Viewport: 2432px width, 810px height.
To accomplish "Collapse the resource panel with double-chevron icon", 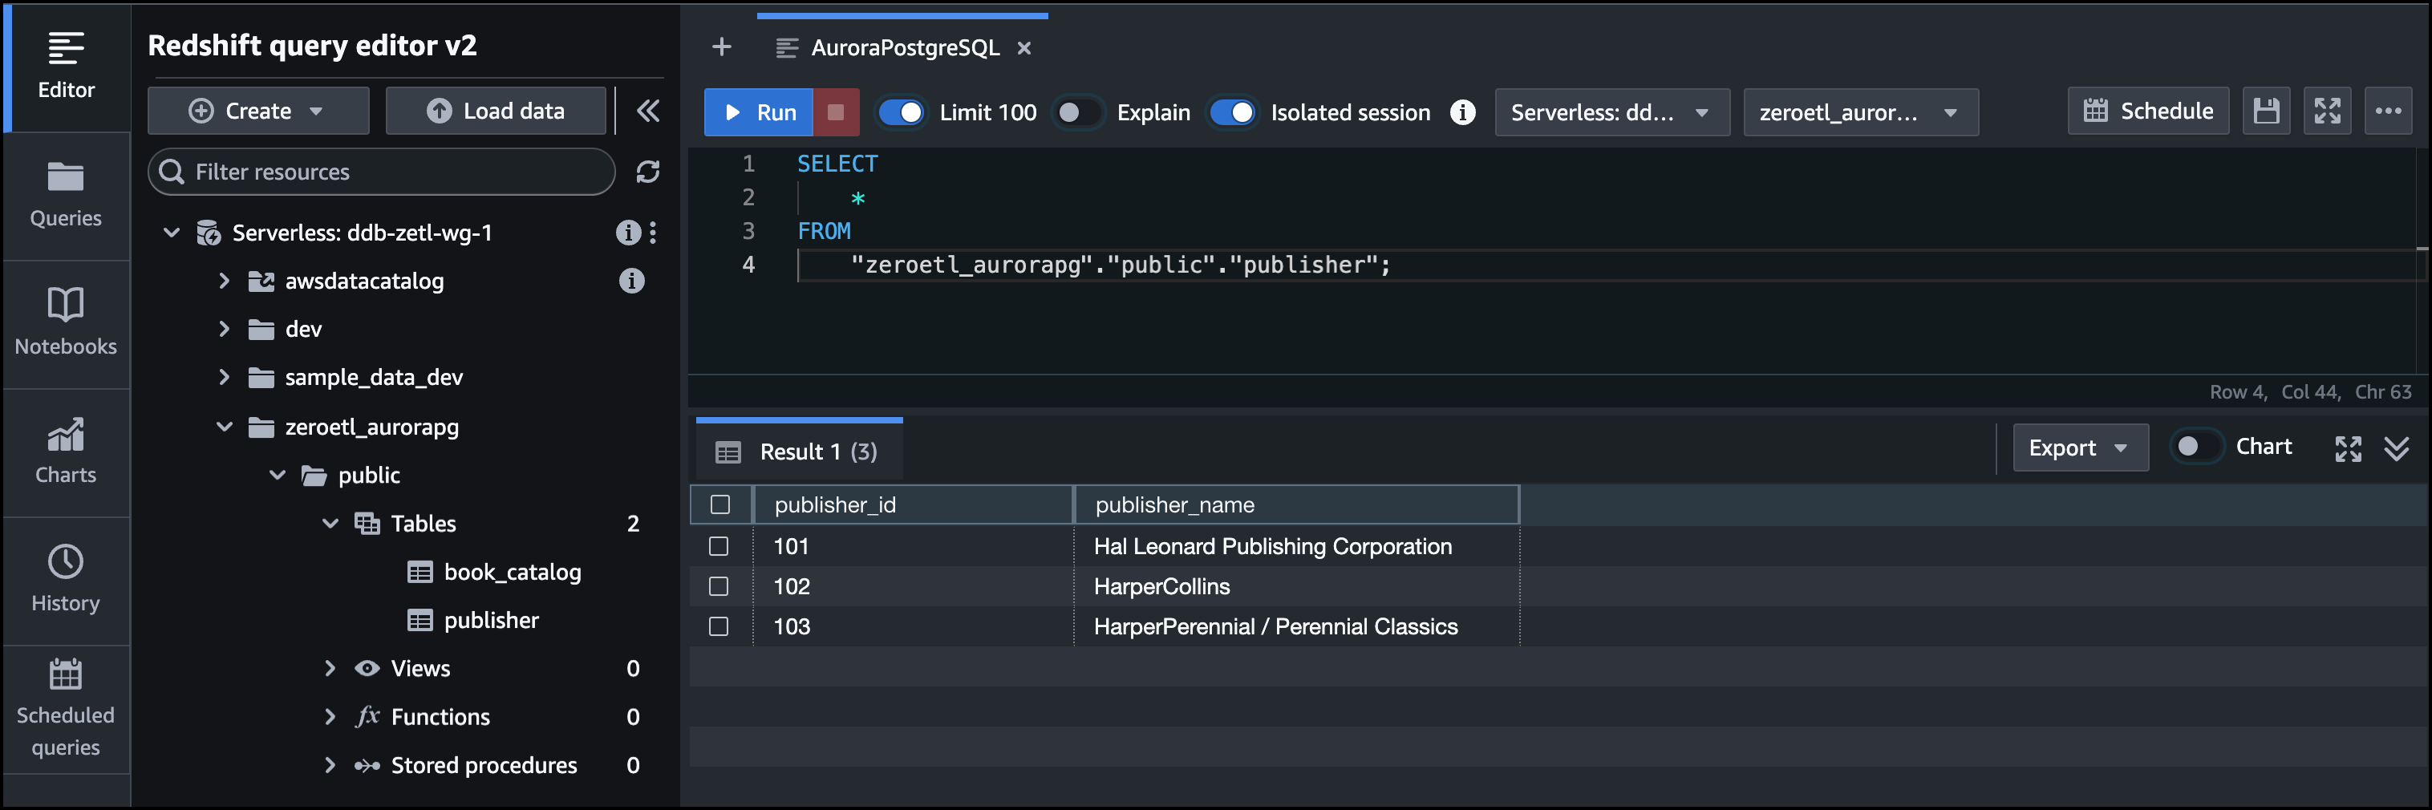I will 647,111.
